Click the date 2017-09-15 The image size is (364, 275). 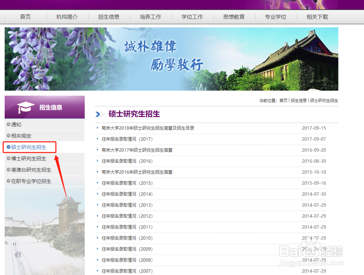click(x=314, y=128)
